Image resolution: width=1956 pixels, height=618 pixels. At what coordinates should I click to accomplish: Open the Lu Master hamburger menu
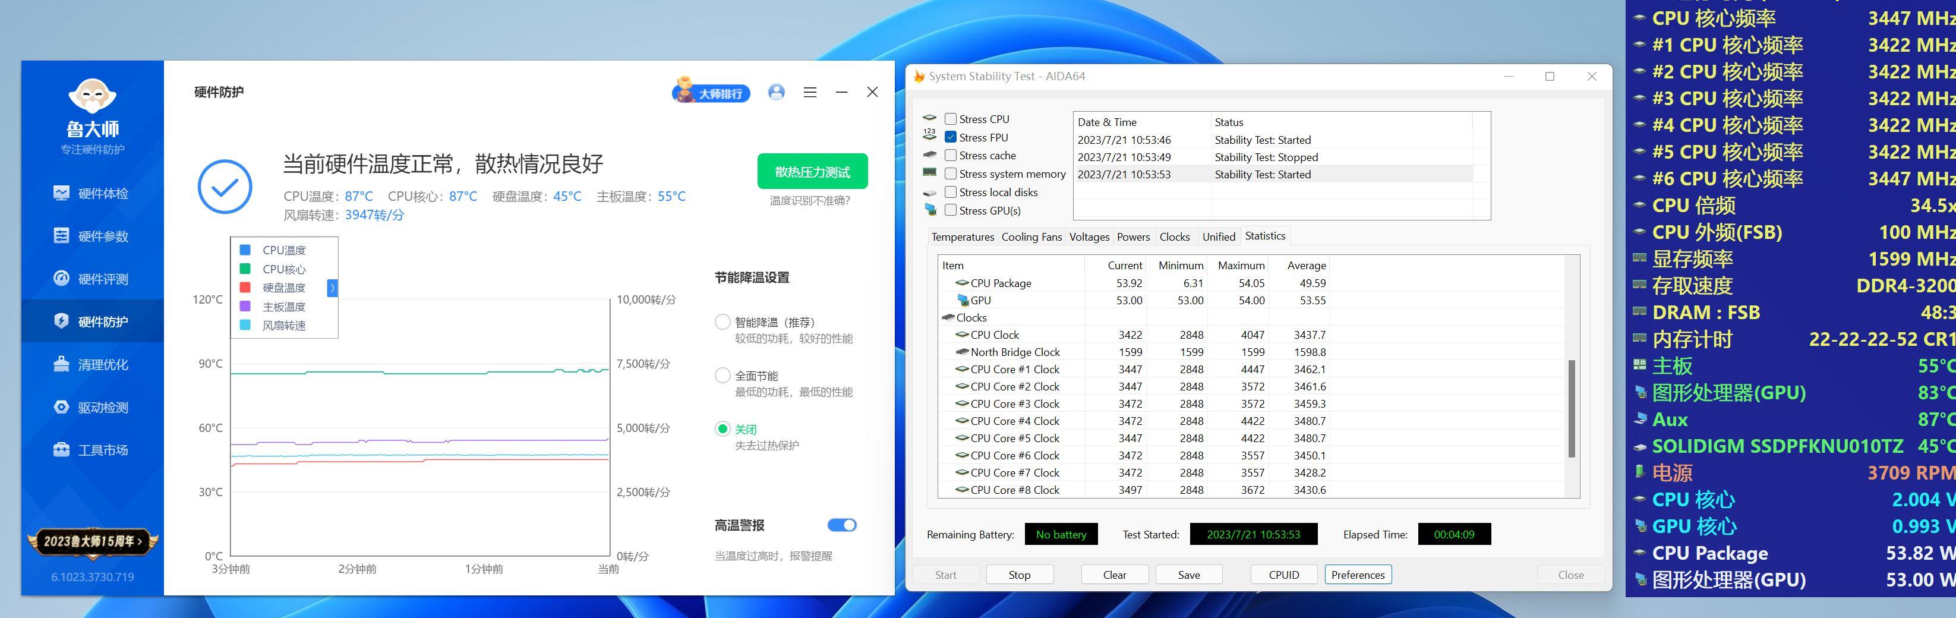(810, 92)
